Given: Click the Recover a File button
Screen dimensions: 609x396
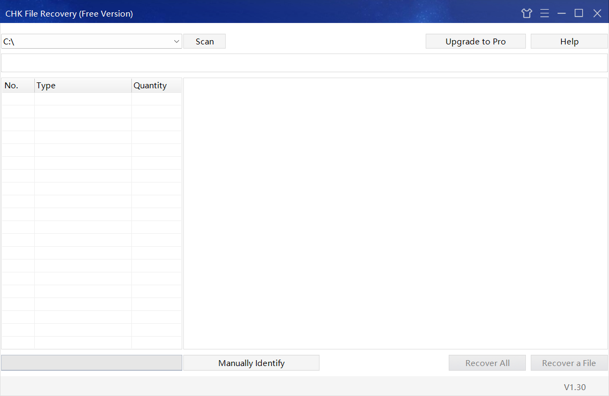Looking at the screenshot, I should coord(569,363).
